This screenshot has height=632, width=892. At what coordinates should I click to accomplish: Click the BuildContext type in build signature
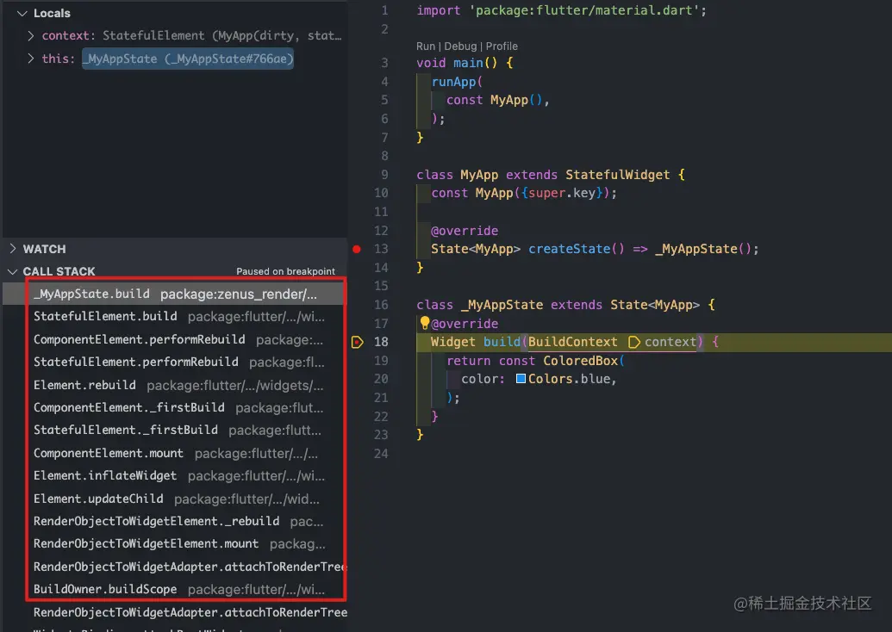click(572, 342)
